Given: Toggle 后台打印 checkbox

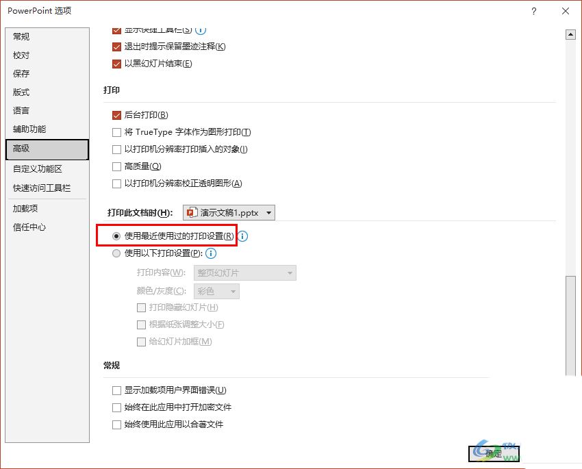Looking at the screenshot, I should (116, 115).
